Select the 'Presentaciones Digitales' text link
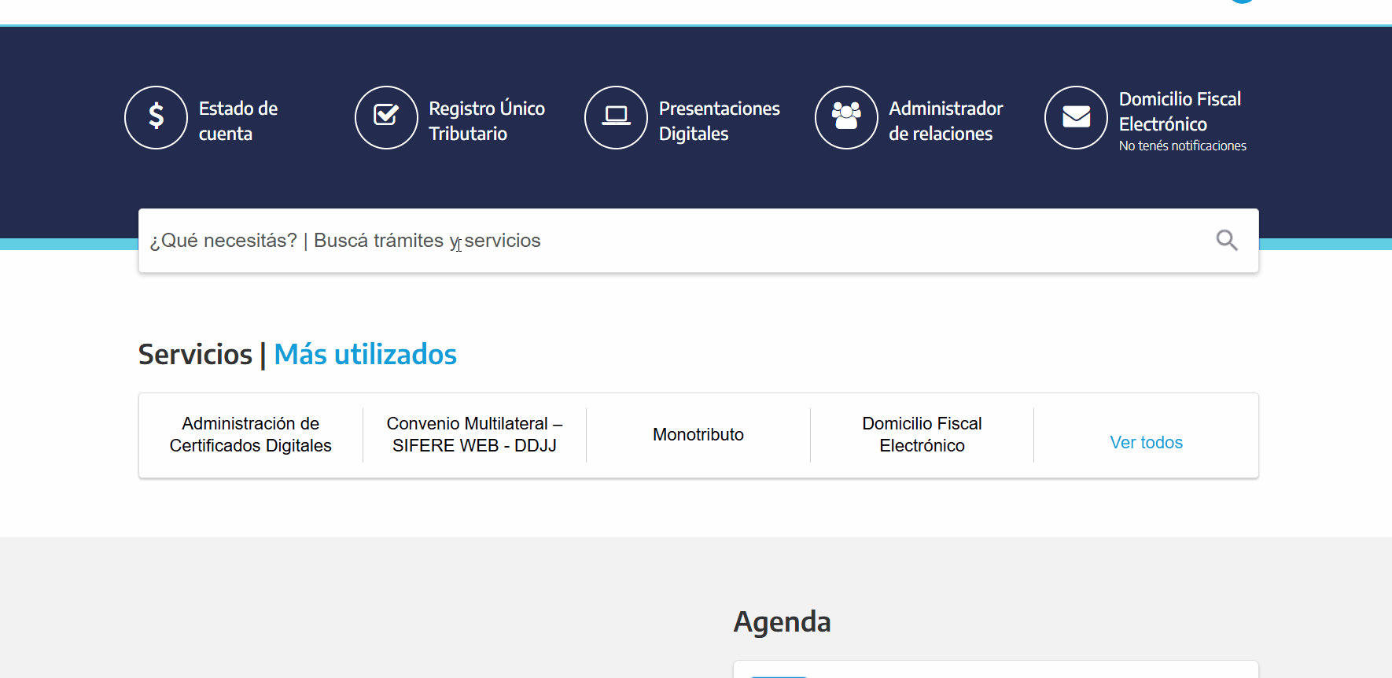 point(719,121)
